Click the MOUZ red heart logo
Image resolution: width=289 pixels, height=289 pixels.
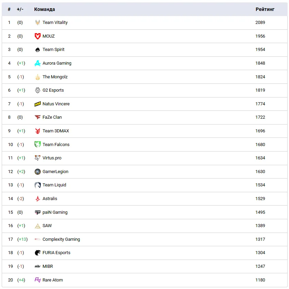[x=38, y=36]
